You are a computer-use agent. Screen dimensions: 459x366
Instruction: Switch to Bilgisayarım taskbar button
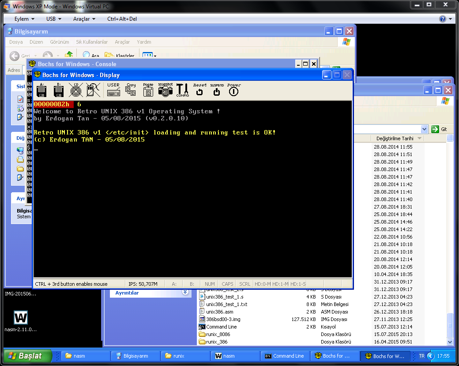point(135,356)
